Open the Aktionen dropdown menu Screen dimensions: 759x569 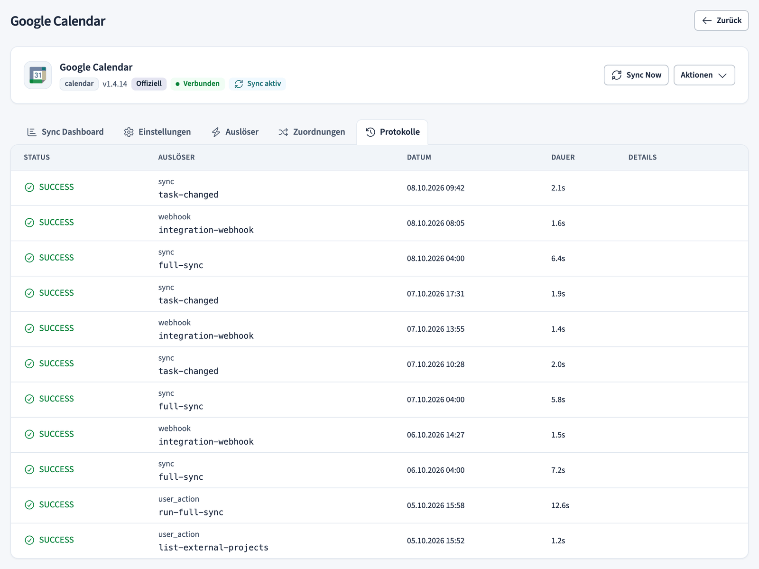click(704, 75)
